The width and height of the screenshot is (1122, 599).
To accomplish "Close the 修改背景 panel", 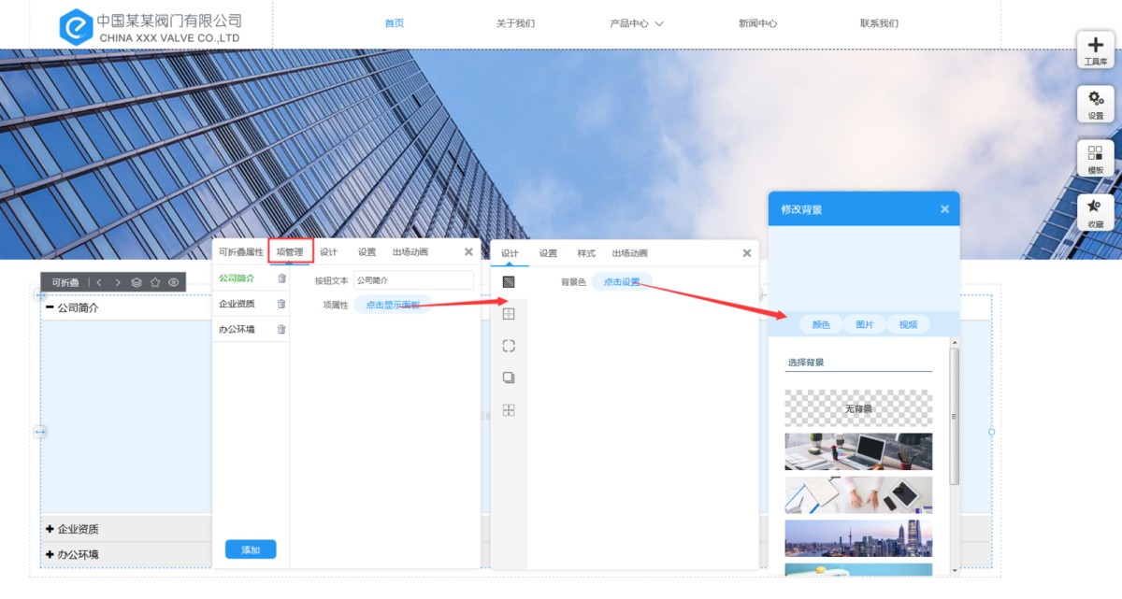I will [944, 209].
